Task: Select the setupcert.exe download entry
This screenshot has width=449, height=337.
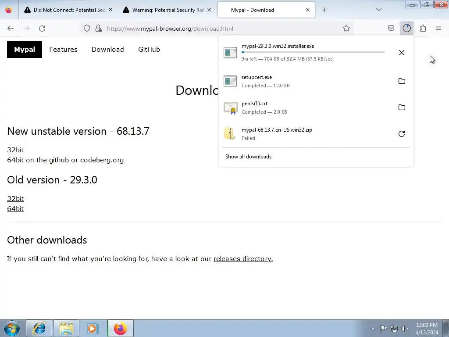Action: click(x=316, y=81)
